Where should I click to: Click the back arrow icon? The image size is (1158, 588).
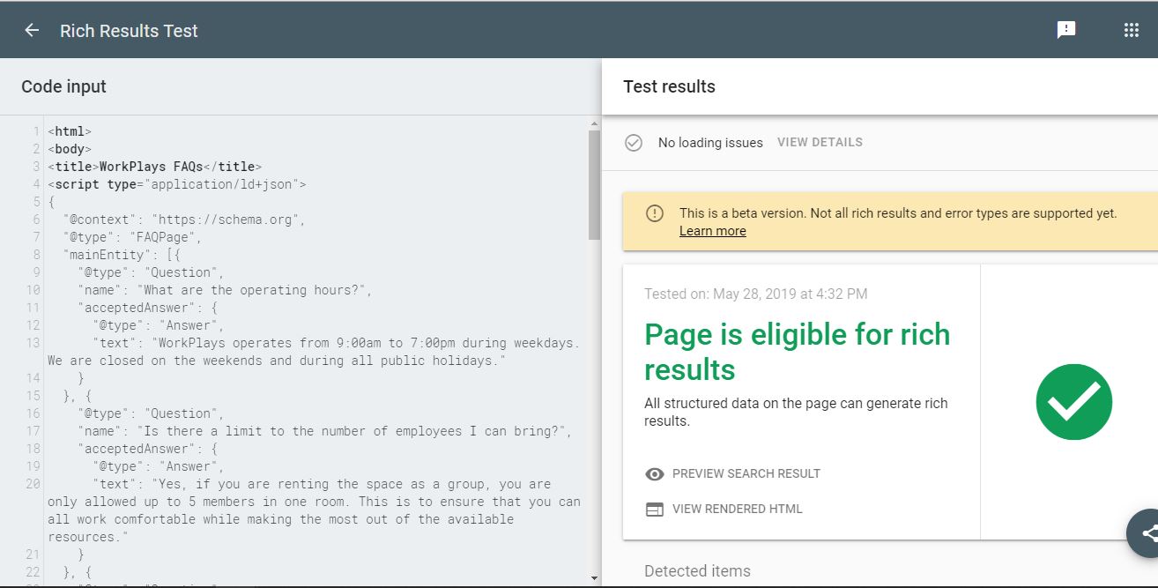tap(32, 30)
